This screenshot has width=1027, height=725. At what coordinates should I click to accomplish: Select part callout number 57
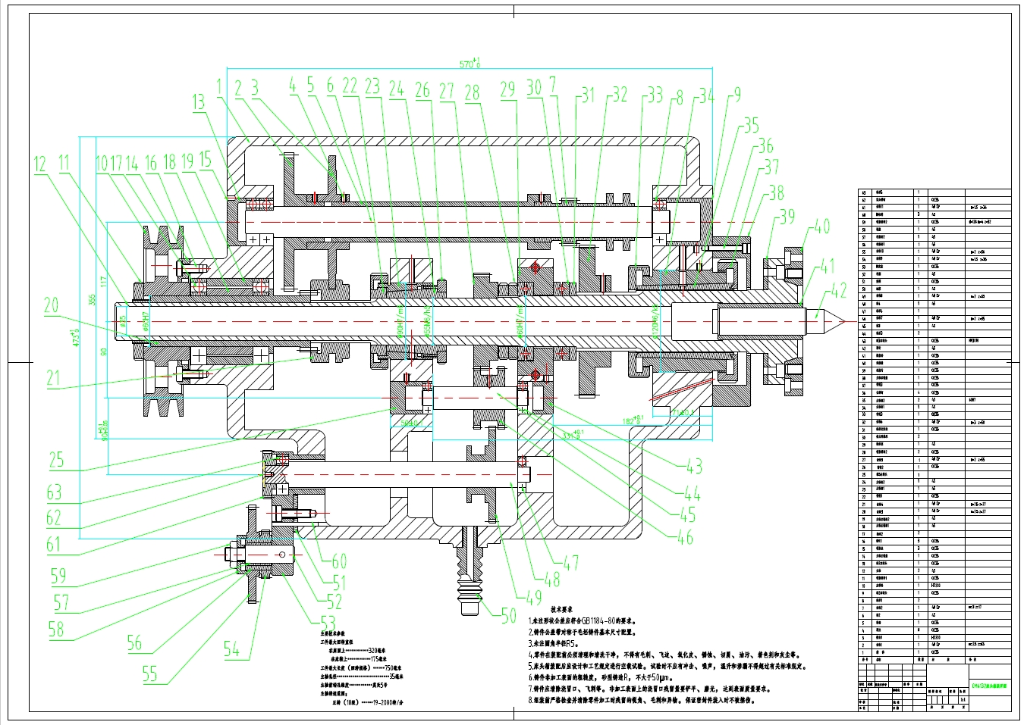61,603
